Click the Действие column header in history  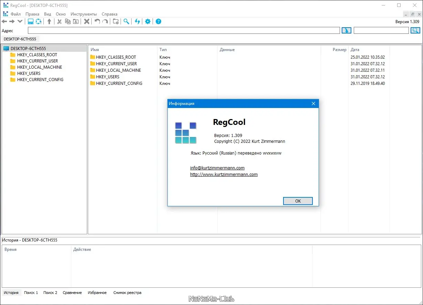(x=192, y=249)
